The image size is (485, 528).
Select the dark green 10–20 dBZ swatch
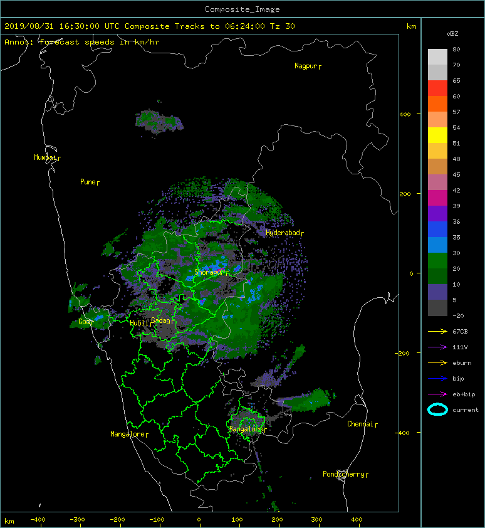coord(437,276)
